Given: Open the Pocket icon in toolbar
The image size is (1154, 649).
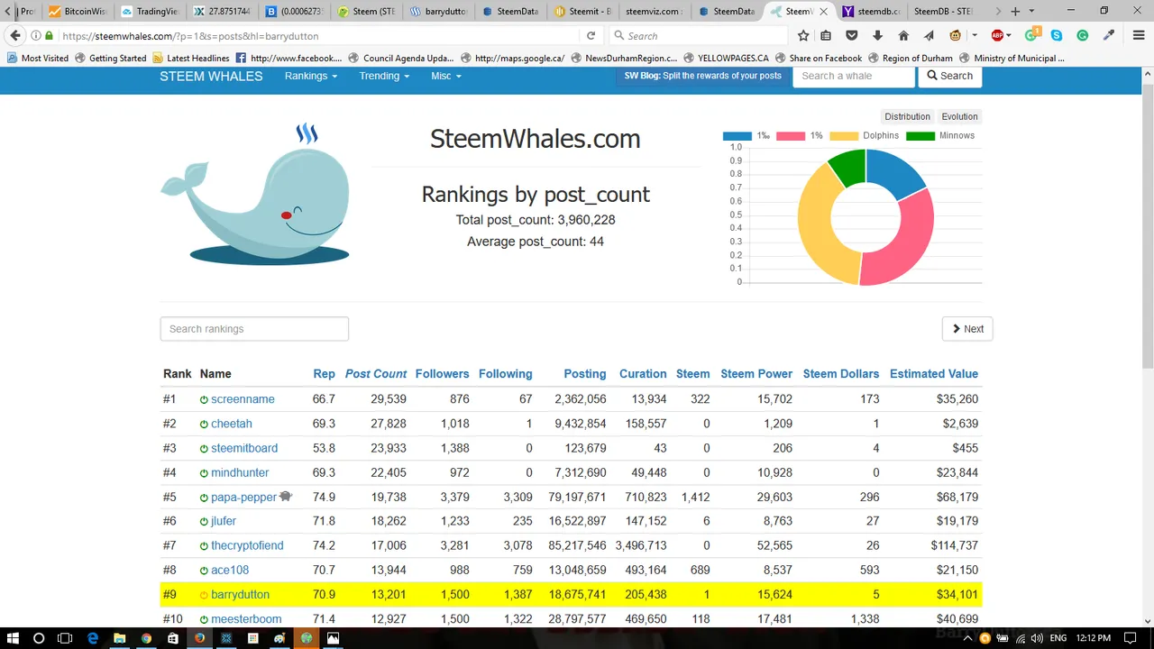Looking at the screenshot, I should 852,36.
